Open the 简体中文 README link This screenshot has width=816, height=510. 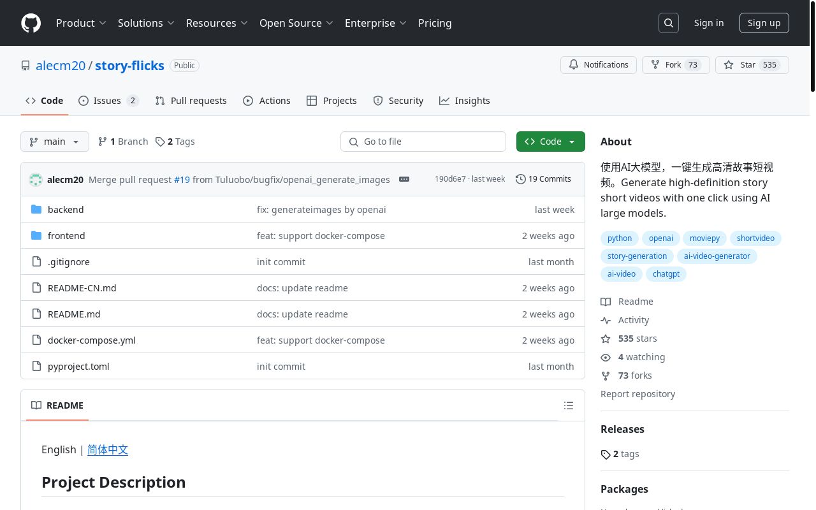[x=108, y=449]
